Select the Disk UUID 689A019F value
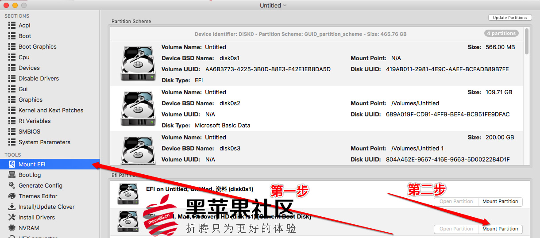 click(x=448, y=114)
